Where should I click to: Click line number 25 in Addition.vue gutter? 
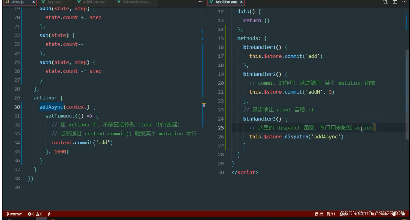[221, 128]
